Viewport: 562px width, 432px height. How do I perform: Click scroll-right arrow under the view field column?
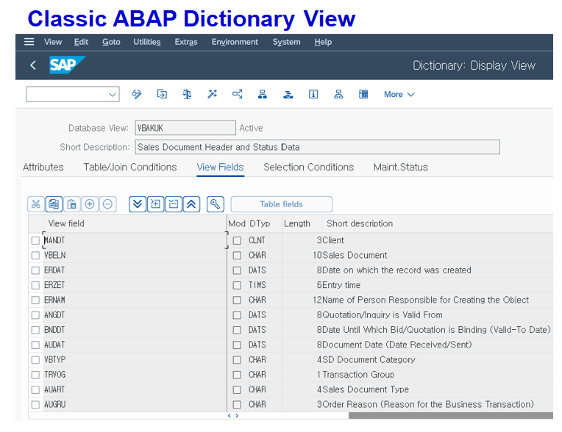(237, 416)
